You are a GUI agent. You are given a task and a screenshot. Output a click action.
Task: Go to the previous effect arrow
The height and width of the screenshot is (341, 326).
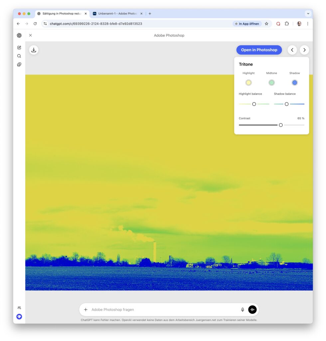pos(292,50)
